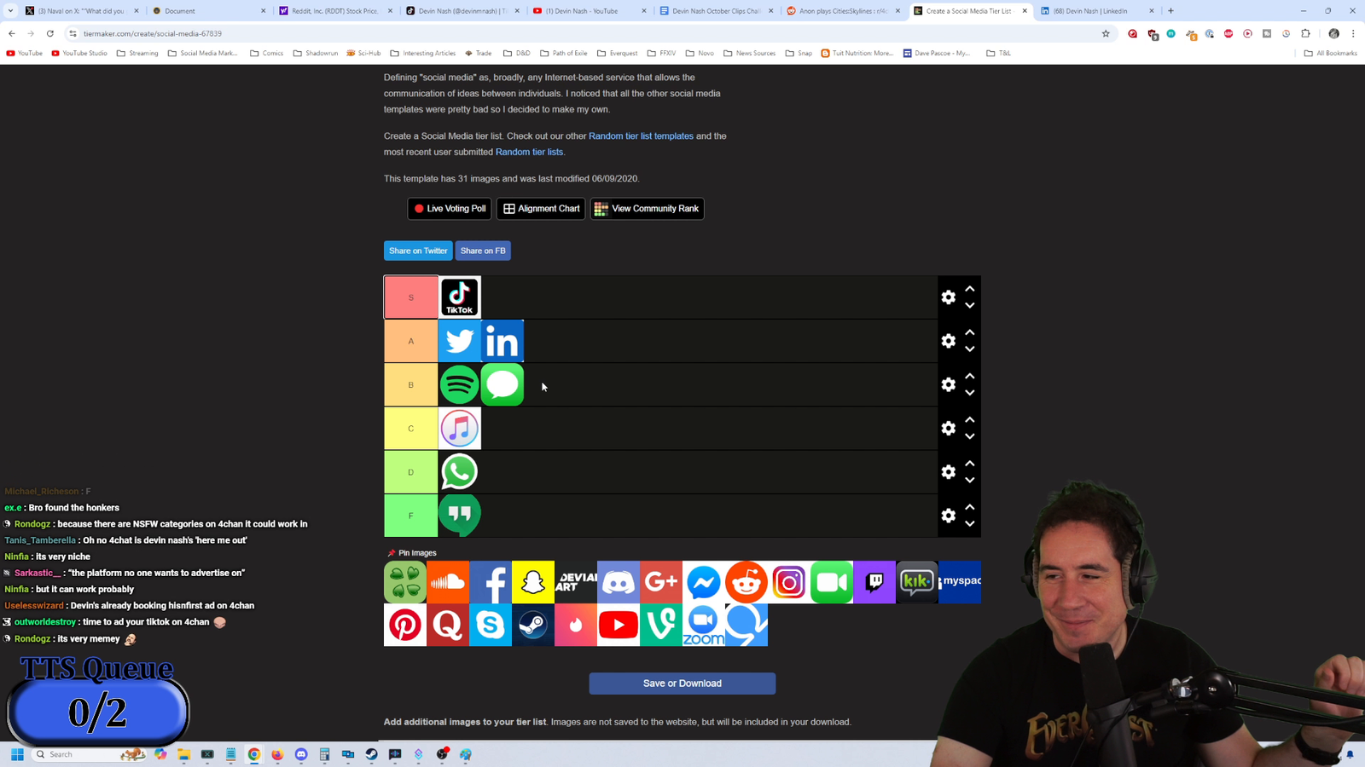Click the yellow C tier label
This screenshot has width=1365, height=767.
point(410,428)
